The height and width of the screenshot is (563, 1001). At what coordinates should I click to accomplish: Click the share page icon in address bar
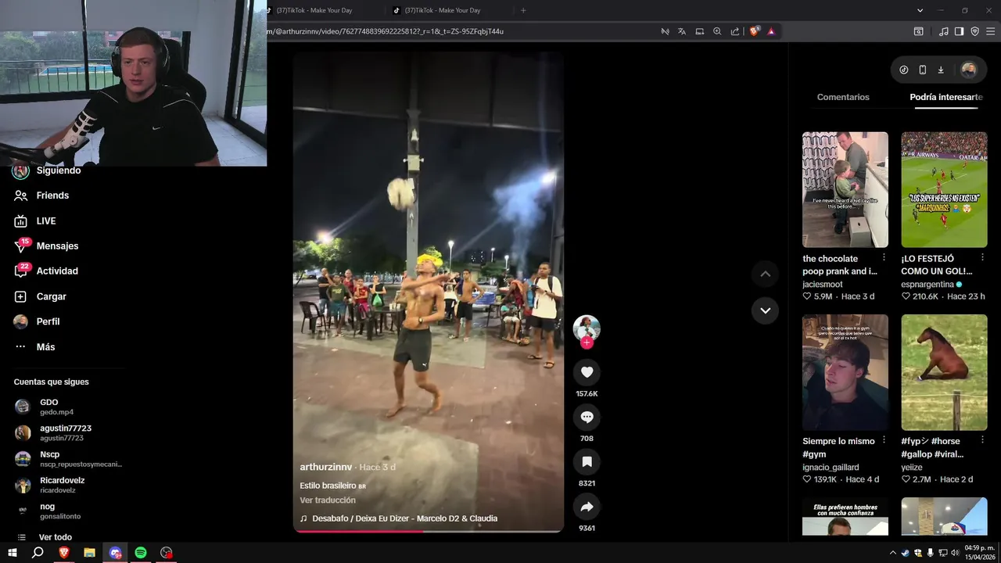point(735,31)
